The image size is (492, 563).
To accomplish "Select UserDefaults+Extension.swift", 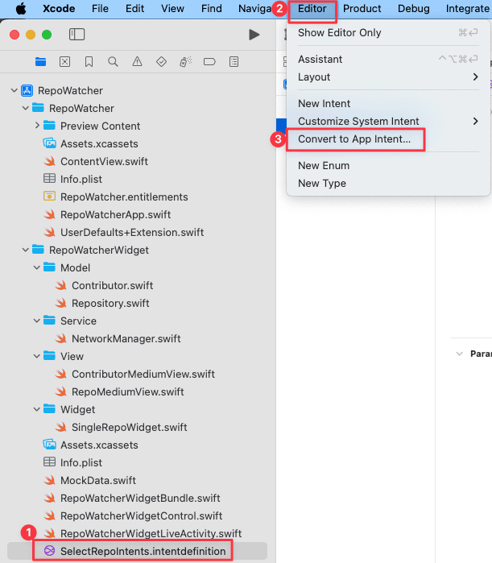I will pyautogui.click(x=132, y=232).
